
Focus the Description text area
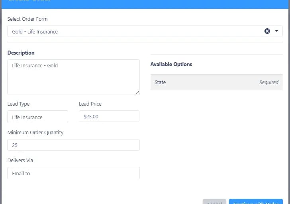click(73, 76)
